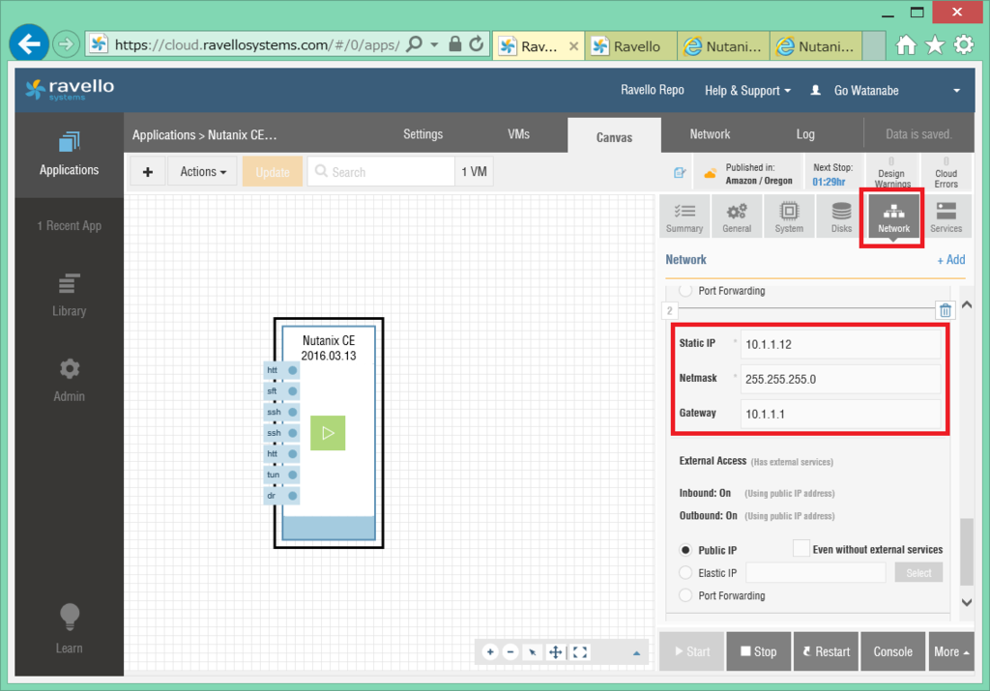The height and width of the screenshot is (691, 990).
Task: Click the Ravello systems logo
Action: (x=70, y=90)
